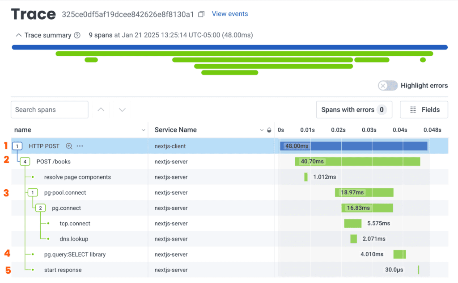Click the color-by icon in Service Name column
This screenshot has width=458, height=283.
tap(269, 130)
